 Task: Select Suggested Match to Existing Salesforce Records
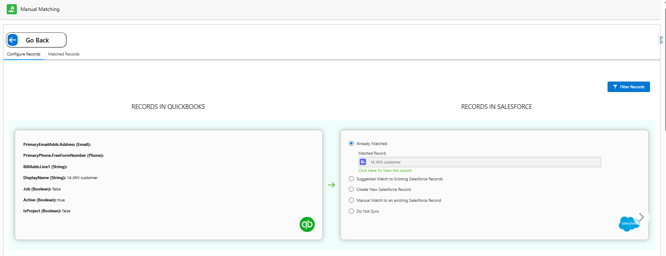point(351,179)
